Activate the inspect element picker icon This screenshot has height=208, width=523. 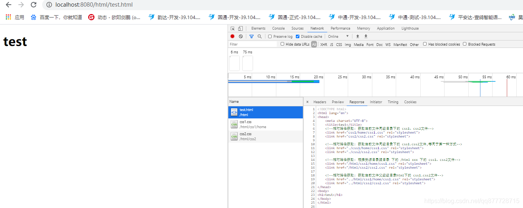click(x=233, y=28)
